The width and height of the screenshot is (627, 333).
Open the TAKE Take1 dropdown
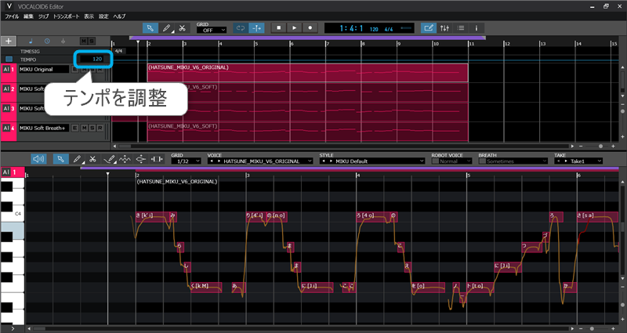point(578,161)
